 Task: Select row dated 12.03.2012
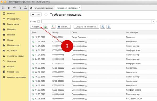94,37
